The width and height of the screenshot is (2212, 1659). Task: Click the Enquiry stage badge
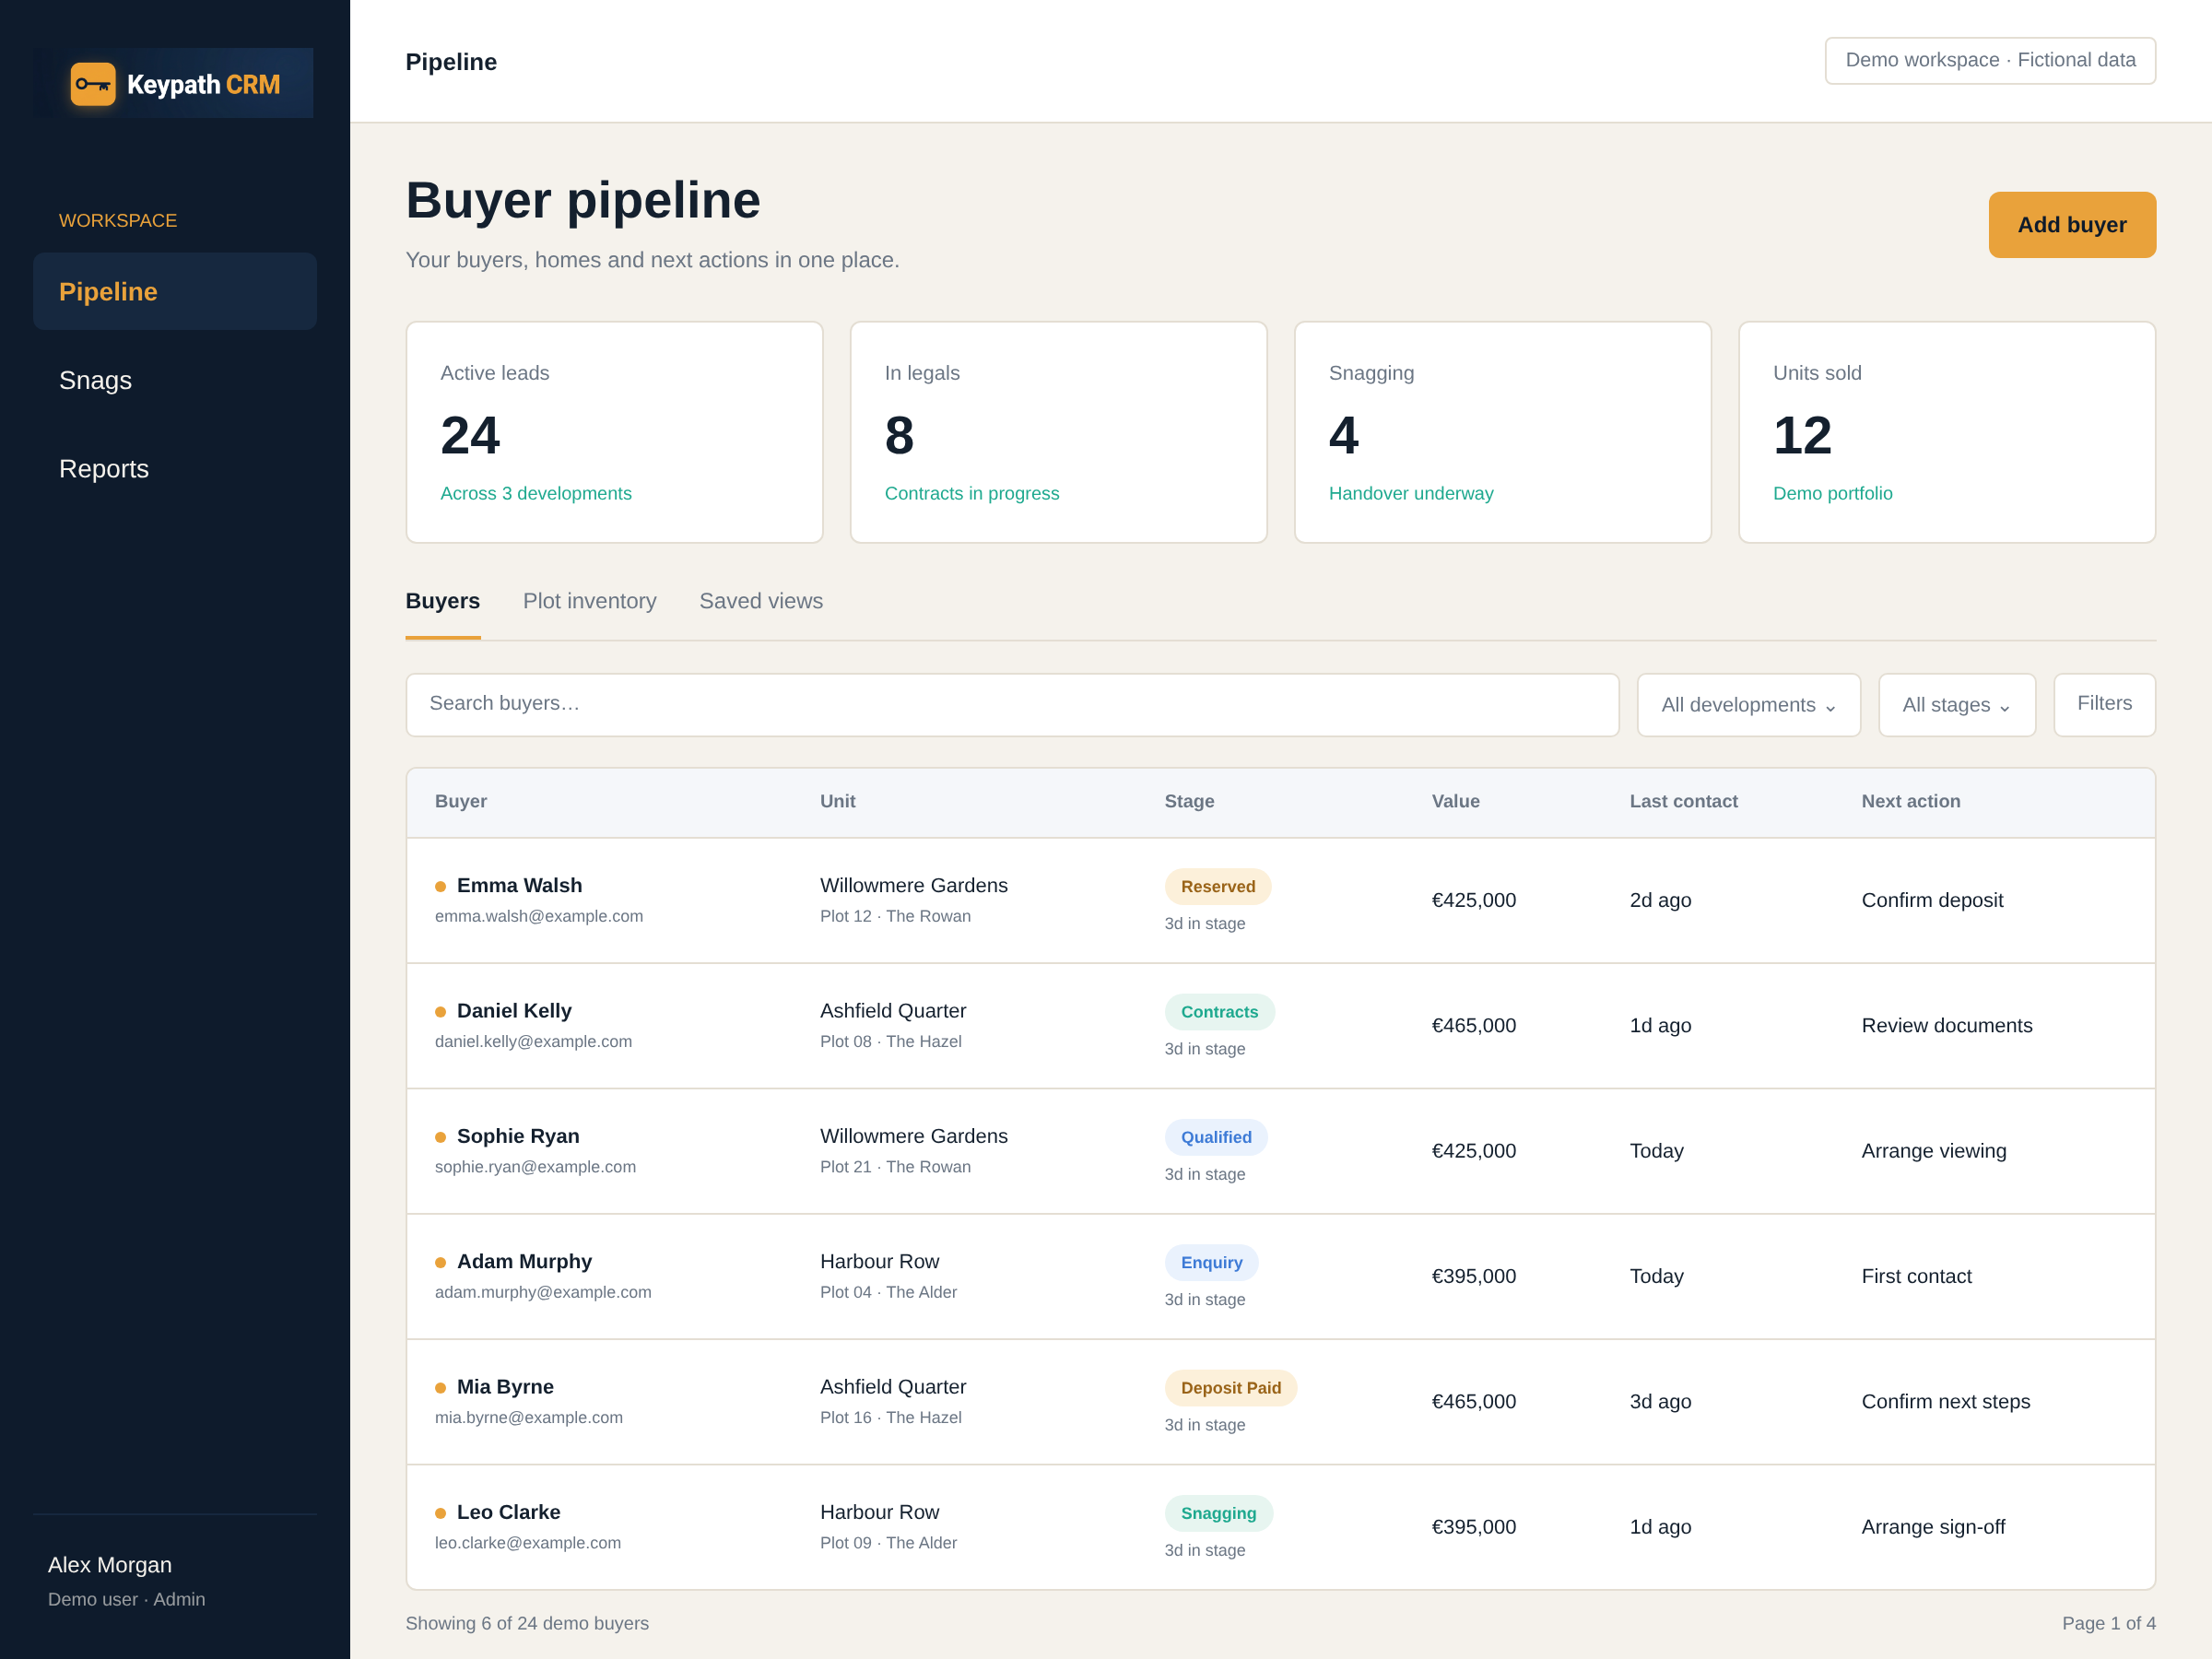pos(1211,1262)
